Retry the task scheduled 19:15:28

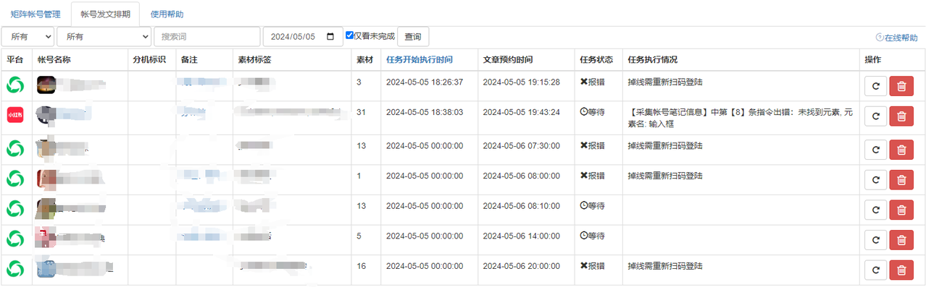coord(875,86)
